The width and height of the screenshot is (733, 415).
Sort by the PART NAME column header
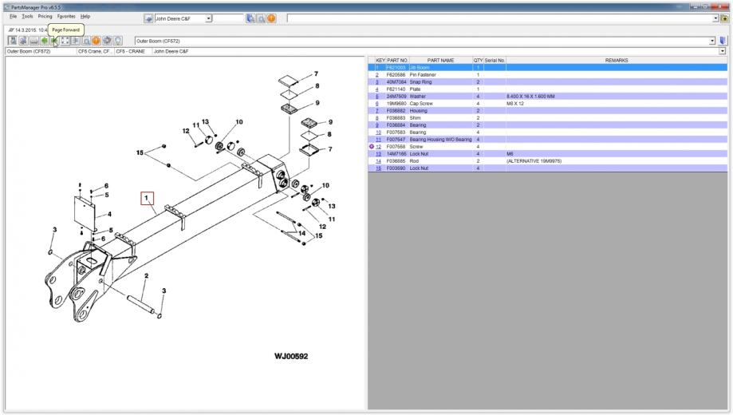pos(440,61)
